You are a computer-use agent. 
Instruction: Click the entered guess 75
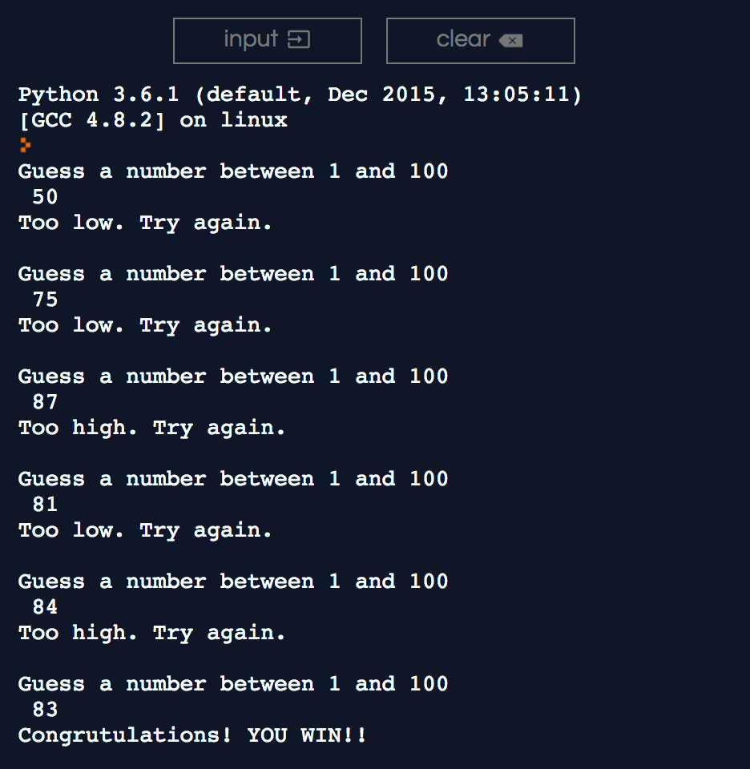(45, 300)
